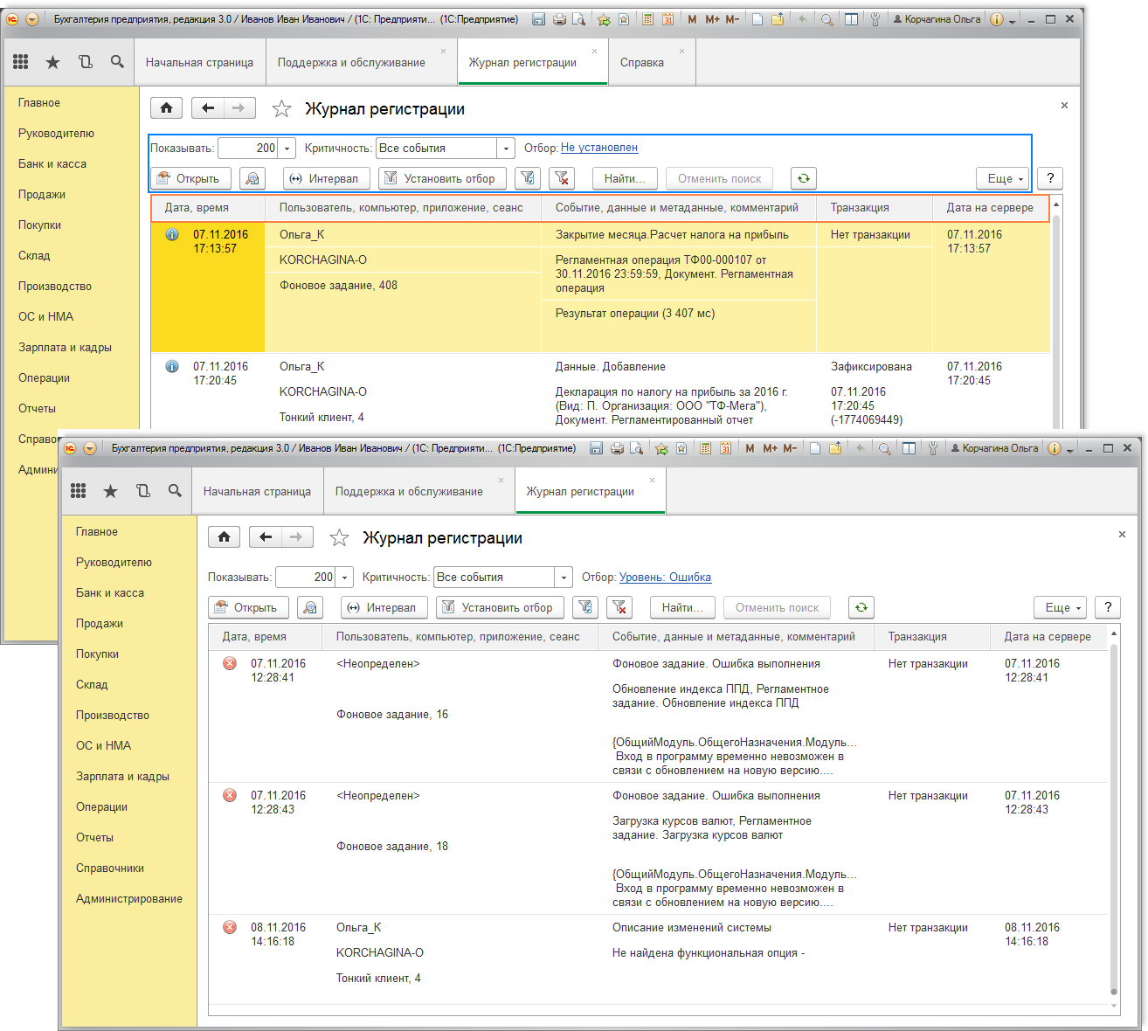Click the Открыть button in the front window
Screen dimensions: 1148x1031
point(248,607)
